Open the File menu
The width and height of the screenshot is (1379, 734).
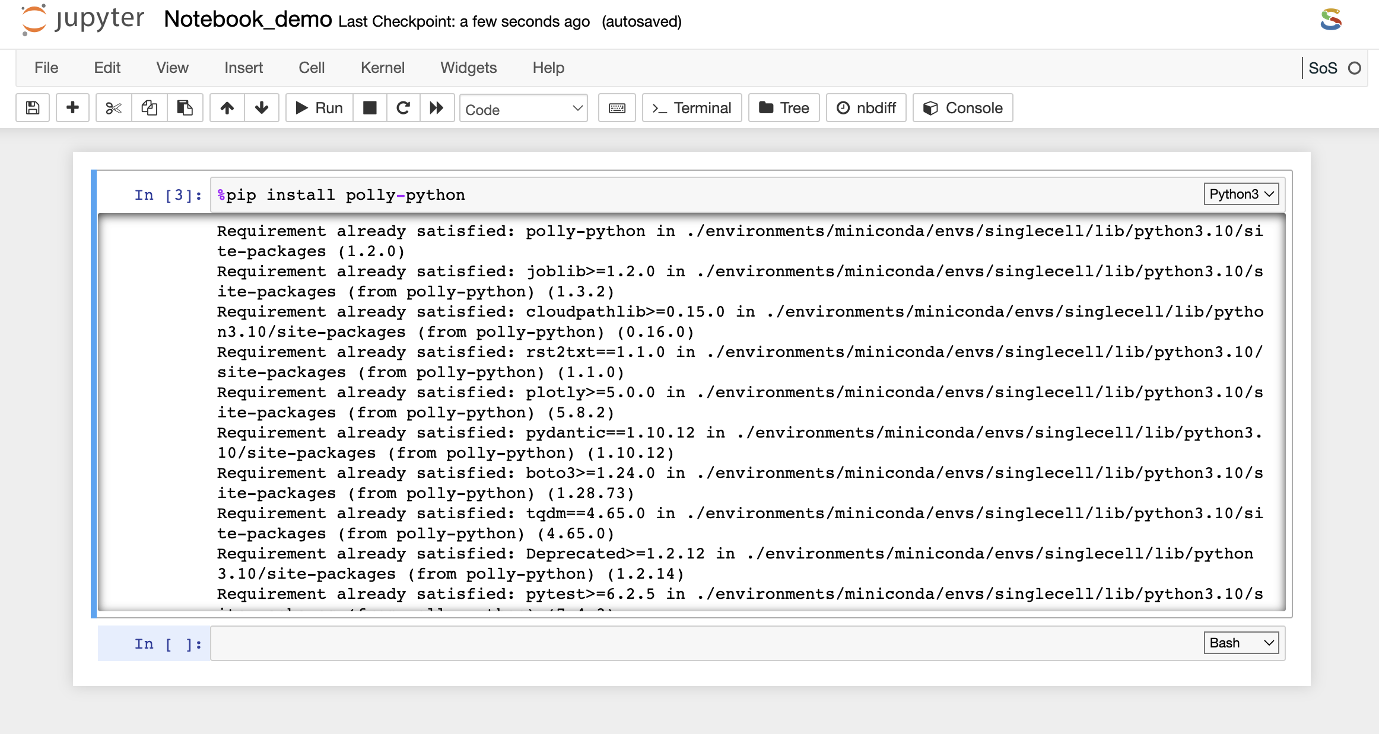46,68
